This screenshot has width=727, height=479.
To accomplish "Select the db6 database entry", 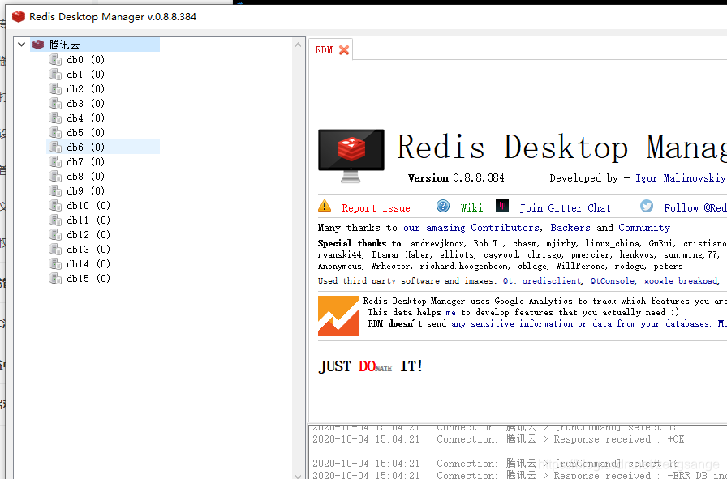I will [x=76, y=147].
